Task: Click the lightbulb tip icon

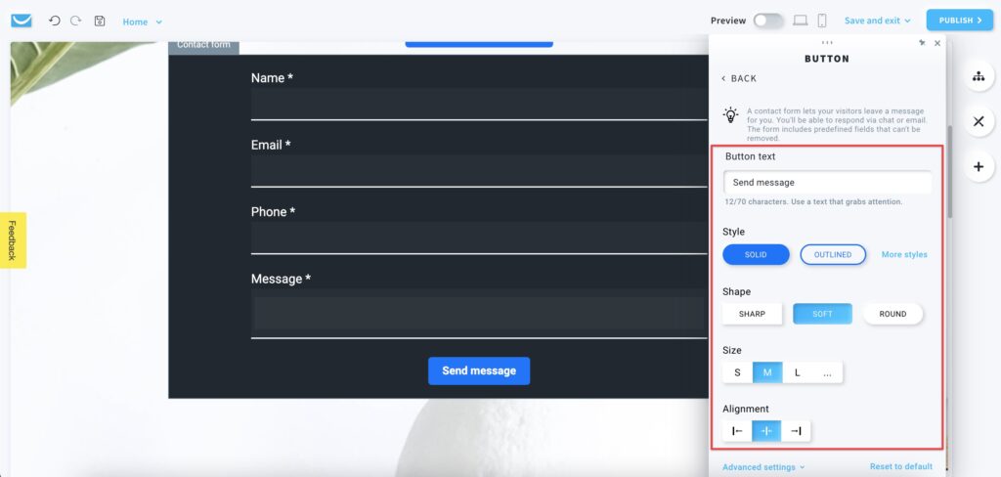Action: (729, 115)
